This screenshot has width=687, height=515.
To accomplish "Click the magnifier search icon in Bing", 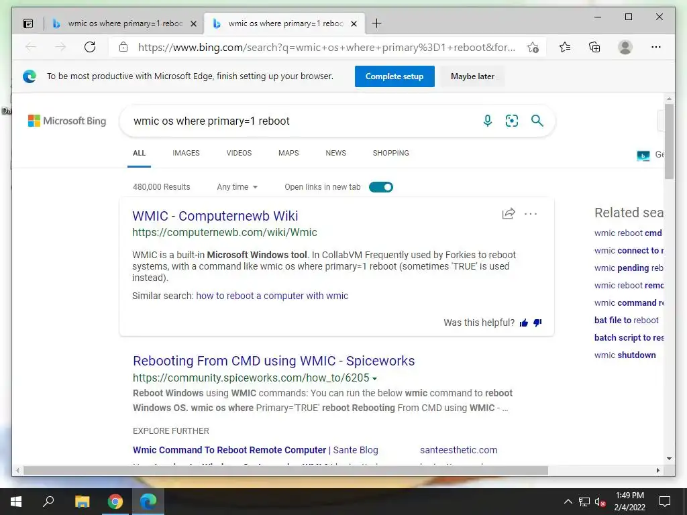I will (537, 121).
